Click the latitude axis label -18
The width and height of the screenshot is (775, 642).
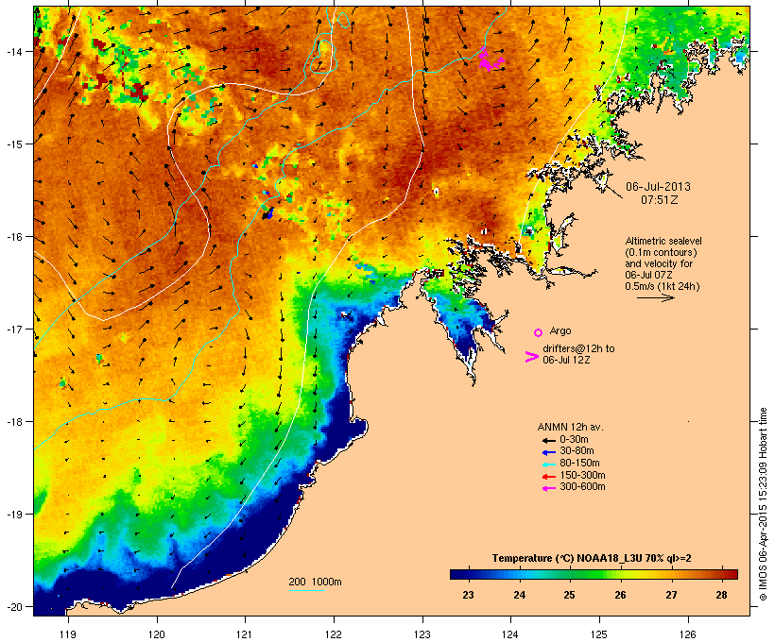point(13,422)
